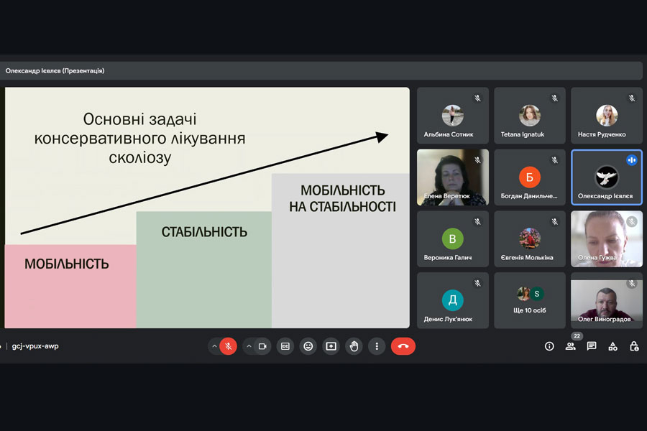Open the three-dot more options menu
The width and height of the screenshot is (647, 431).
tap(377, 346)
